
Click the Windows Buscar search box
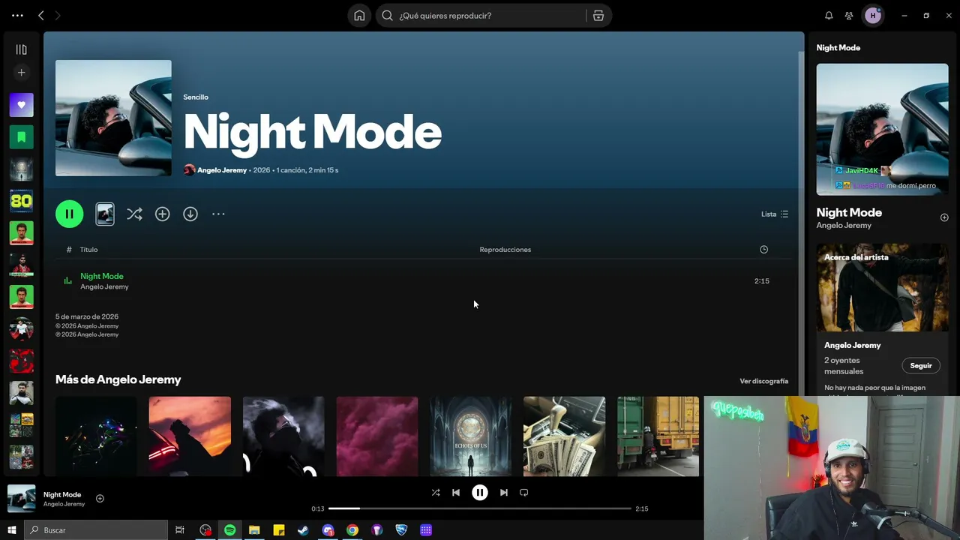click(x=96, y=530)
